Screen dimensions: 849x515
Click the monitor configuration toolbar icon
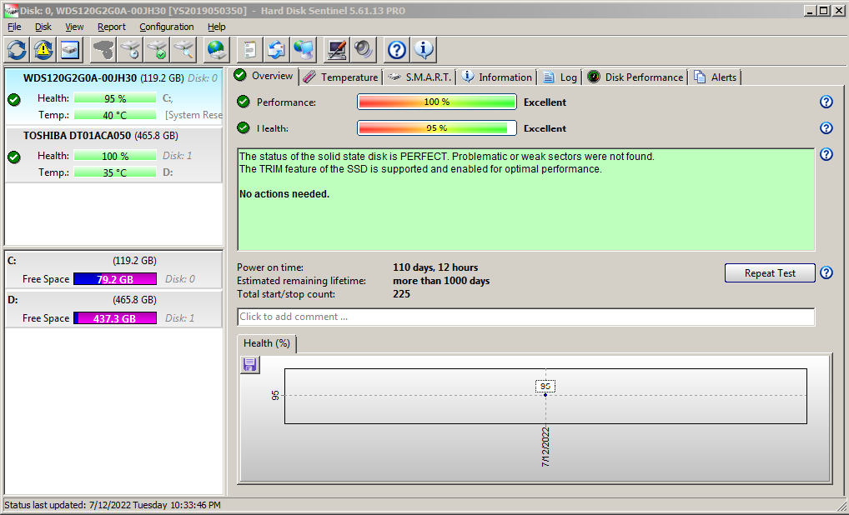coord(336,50)
